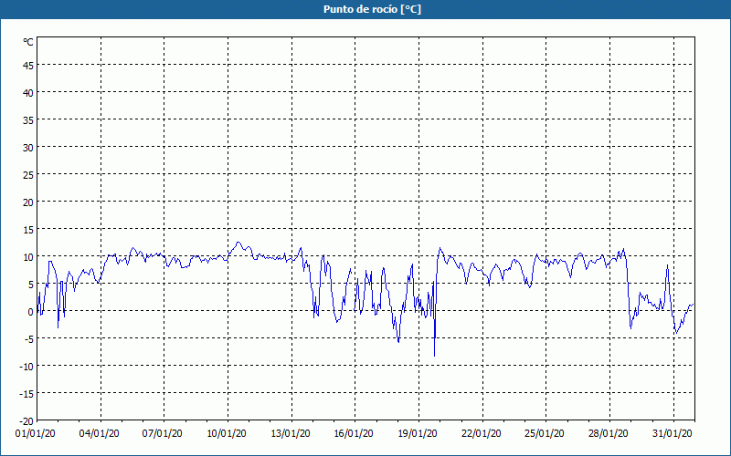731x456 pixels.
Task: Select the 04/01/20 date label
Action: pyautogui.click(x=99, y=433)
